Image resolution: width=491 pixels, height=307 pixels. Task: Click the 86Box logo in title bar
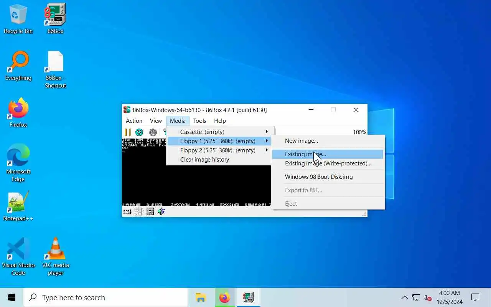tap(127, 110)
